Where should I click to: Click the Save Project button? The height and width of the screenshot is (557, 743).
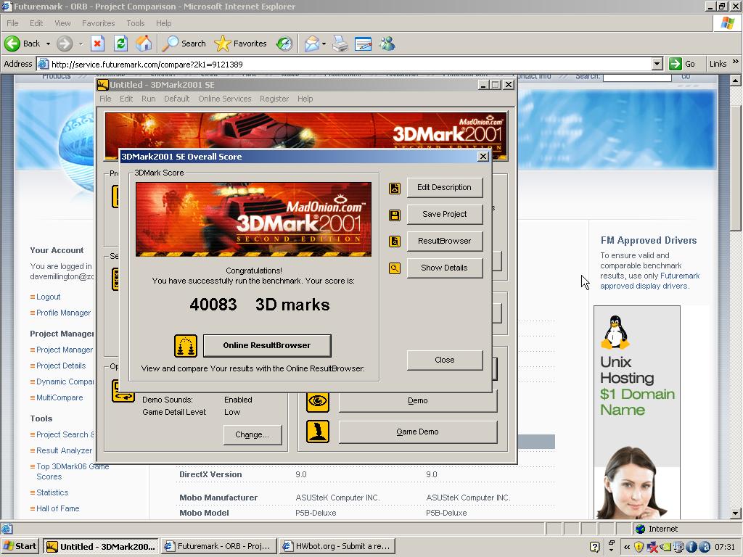tap(445, 214)
